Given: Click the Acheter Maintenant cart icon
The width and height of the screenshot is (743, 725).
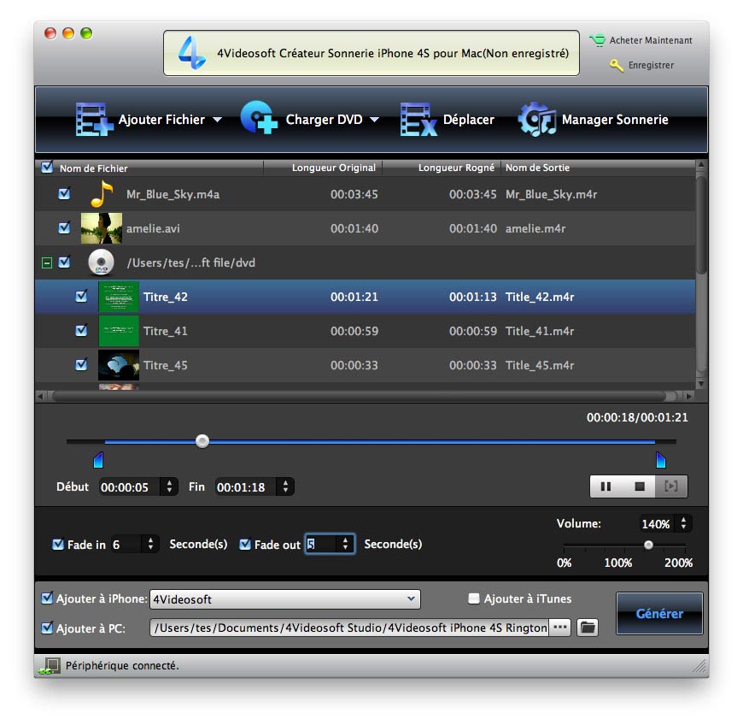Looking at the screenshot, I should 597,40.
